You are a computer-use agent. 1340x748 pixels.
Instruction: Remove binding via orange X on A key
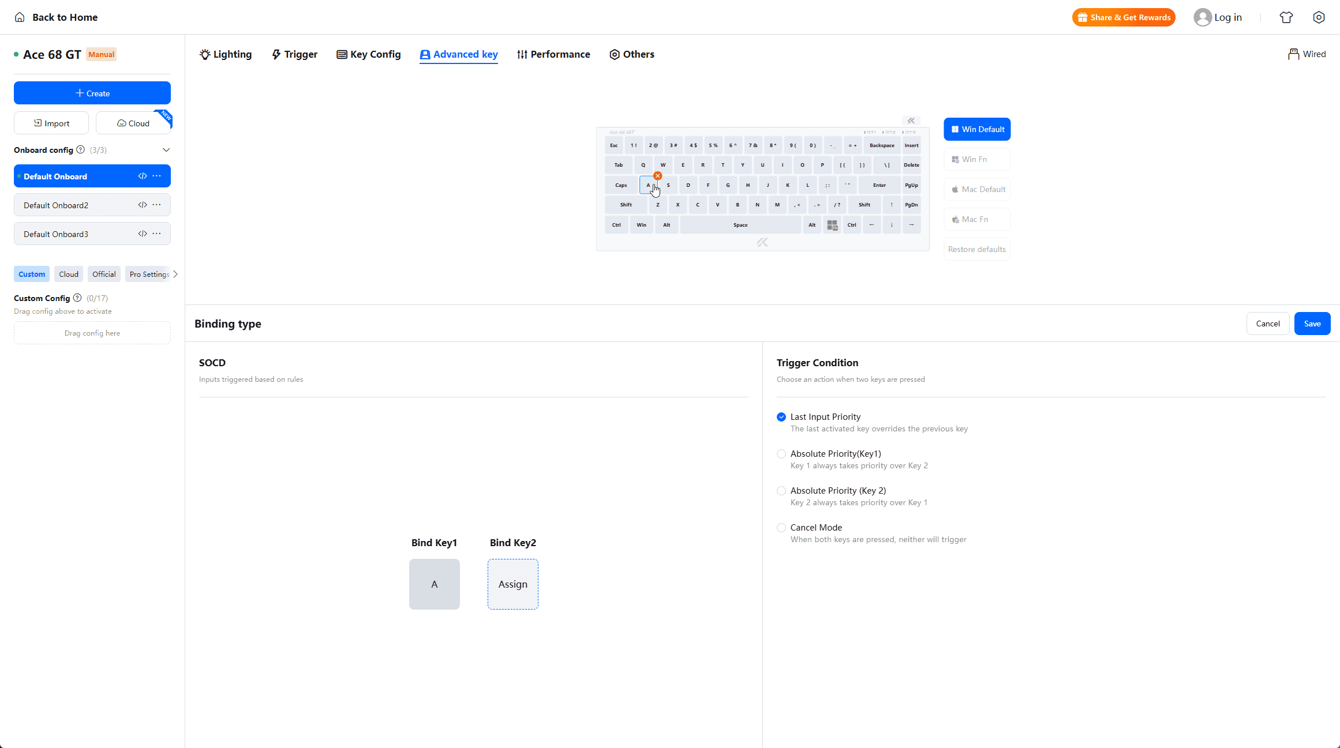coord(658,176)
